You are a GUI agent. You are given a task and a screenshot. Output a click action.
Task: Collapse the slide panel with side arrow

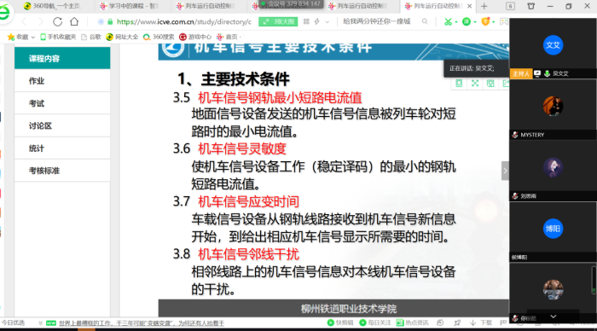tap(505, 171)
